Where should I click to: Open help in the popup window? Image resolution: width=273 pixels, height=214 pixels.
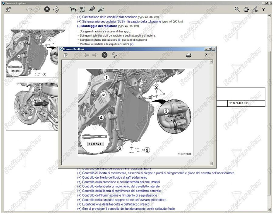206,55
